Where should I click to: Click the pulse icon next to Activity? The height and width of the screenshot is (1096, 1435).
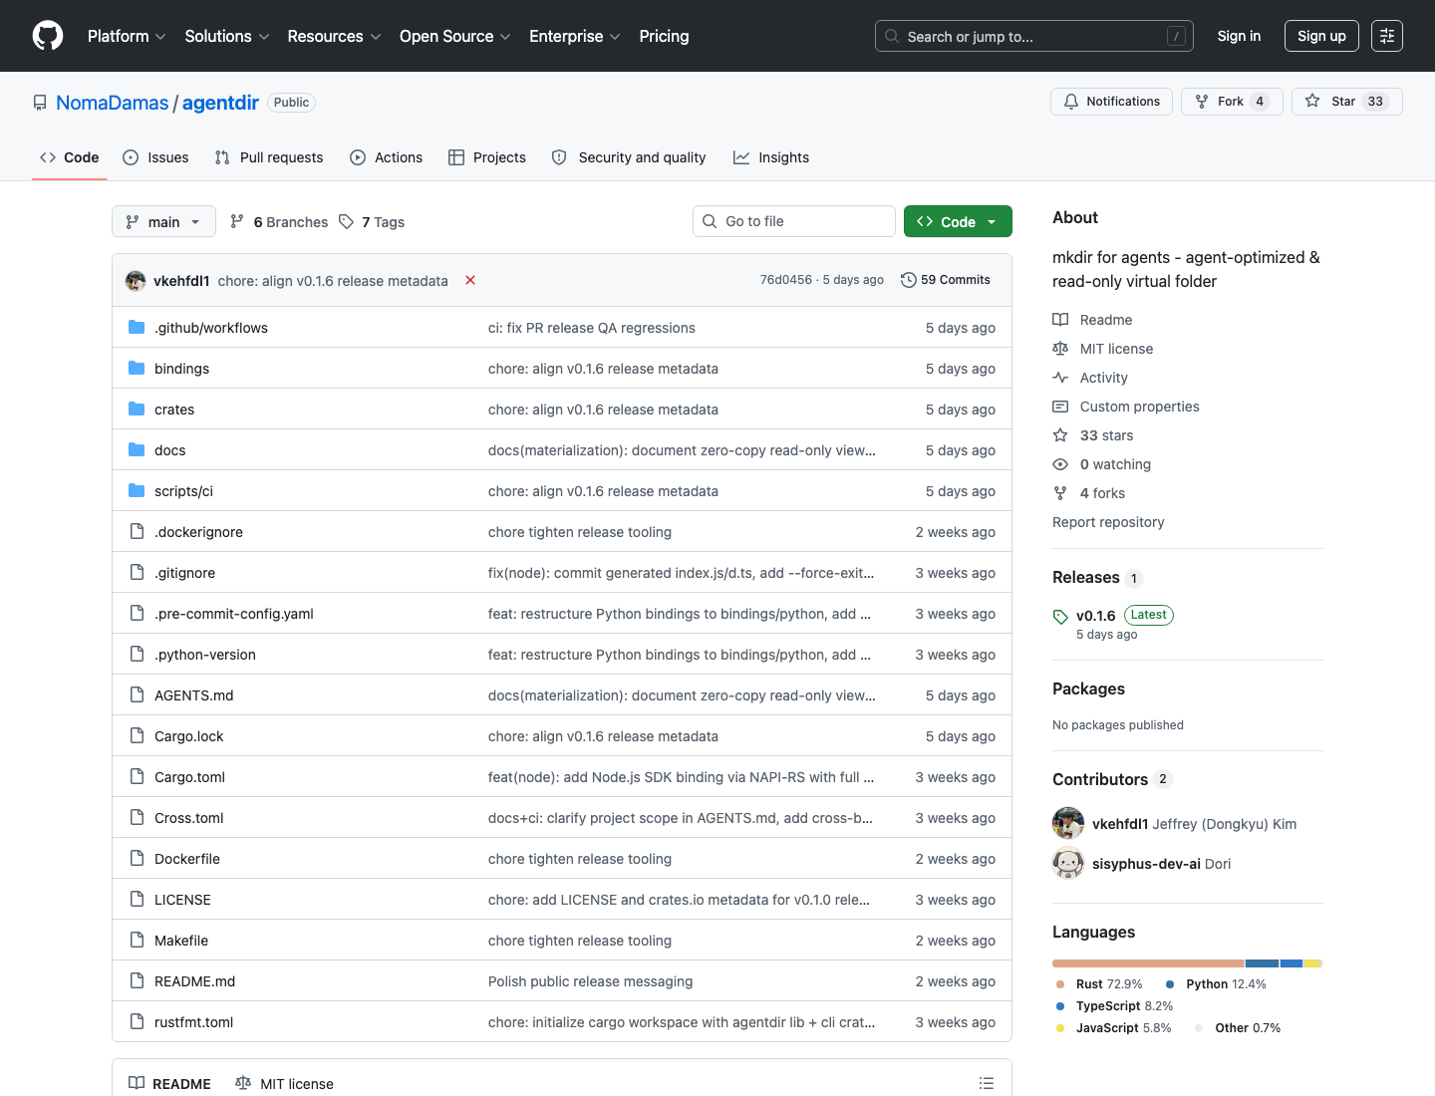click(1060, 378)
